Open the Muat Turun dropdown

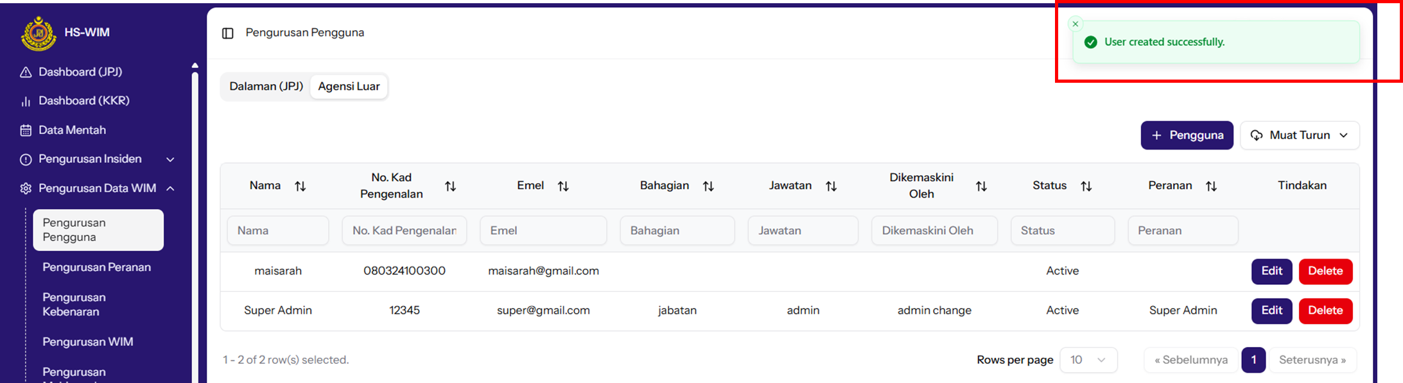click(1300, 135)
